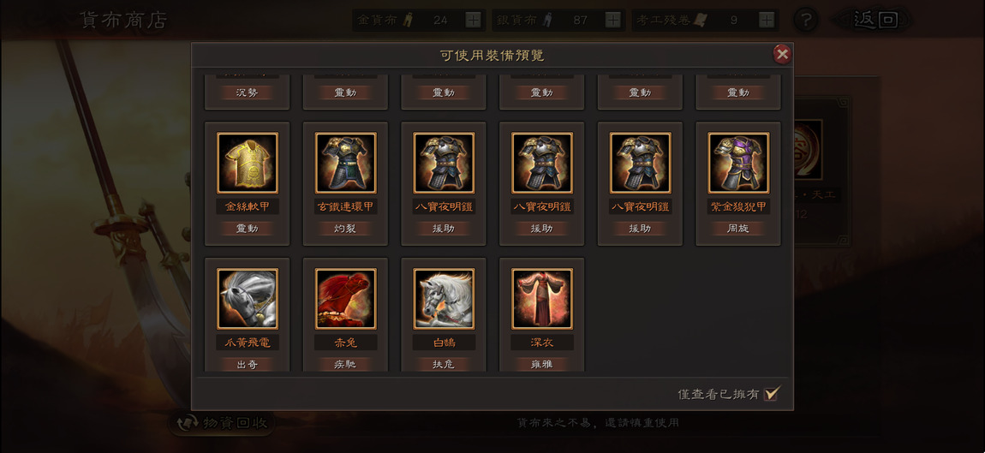Click the 深衣 red robe icon

(x=541, y=299)
